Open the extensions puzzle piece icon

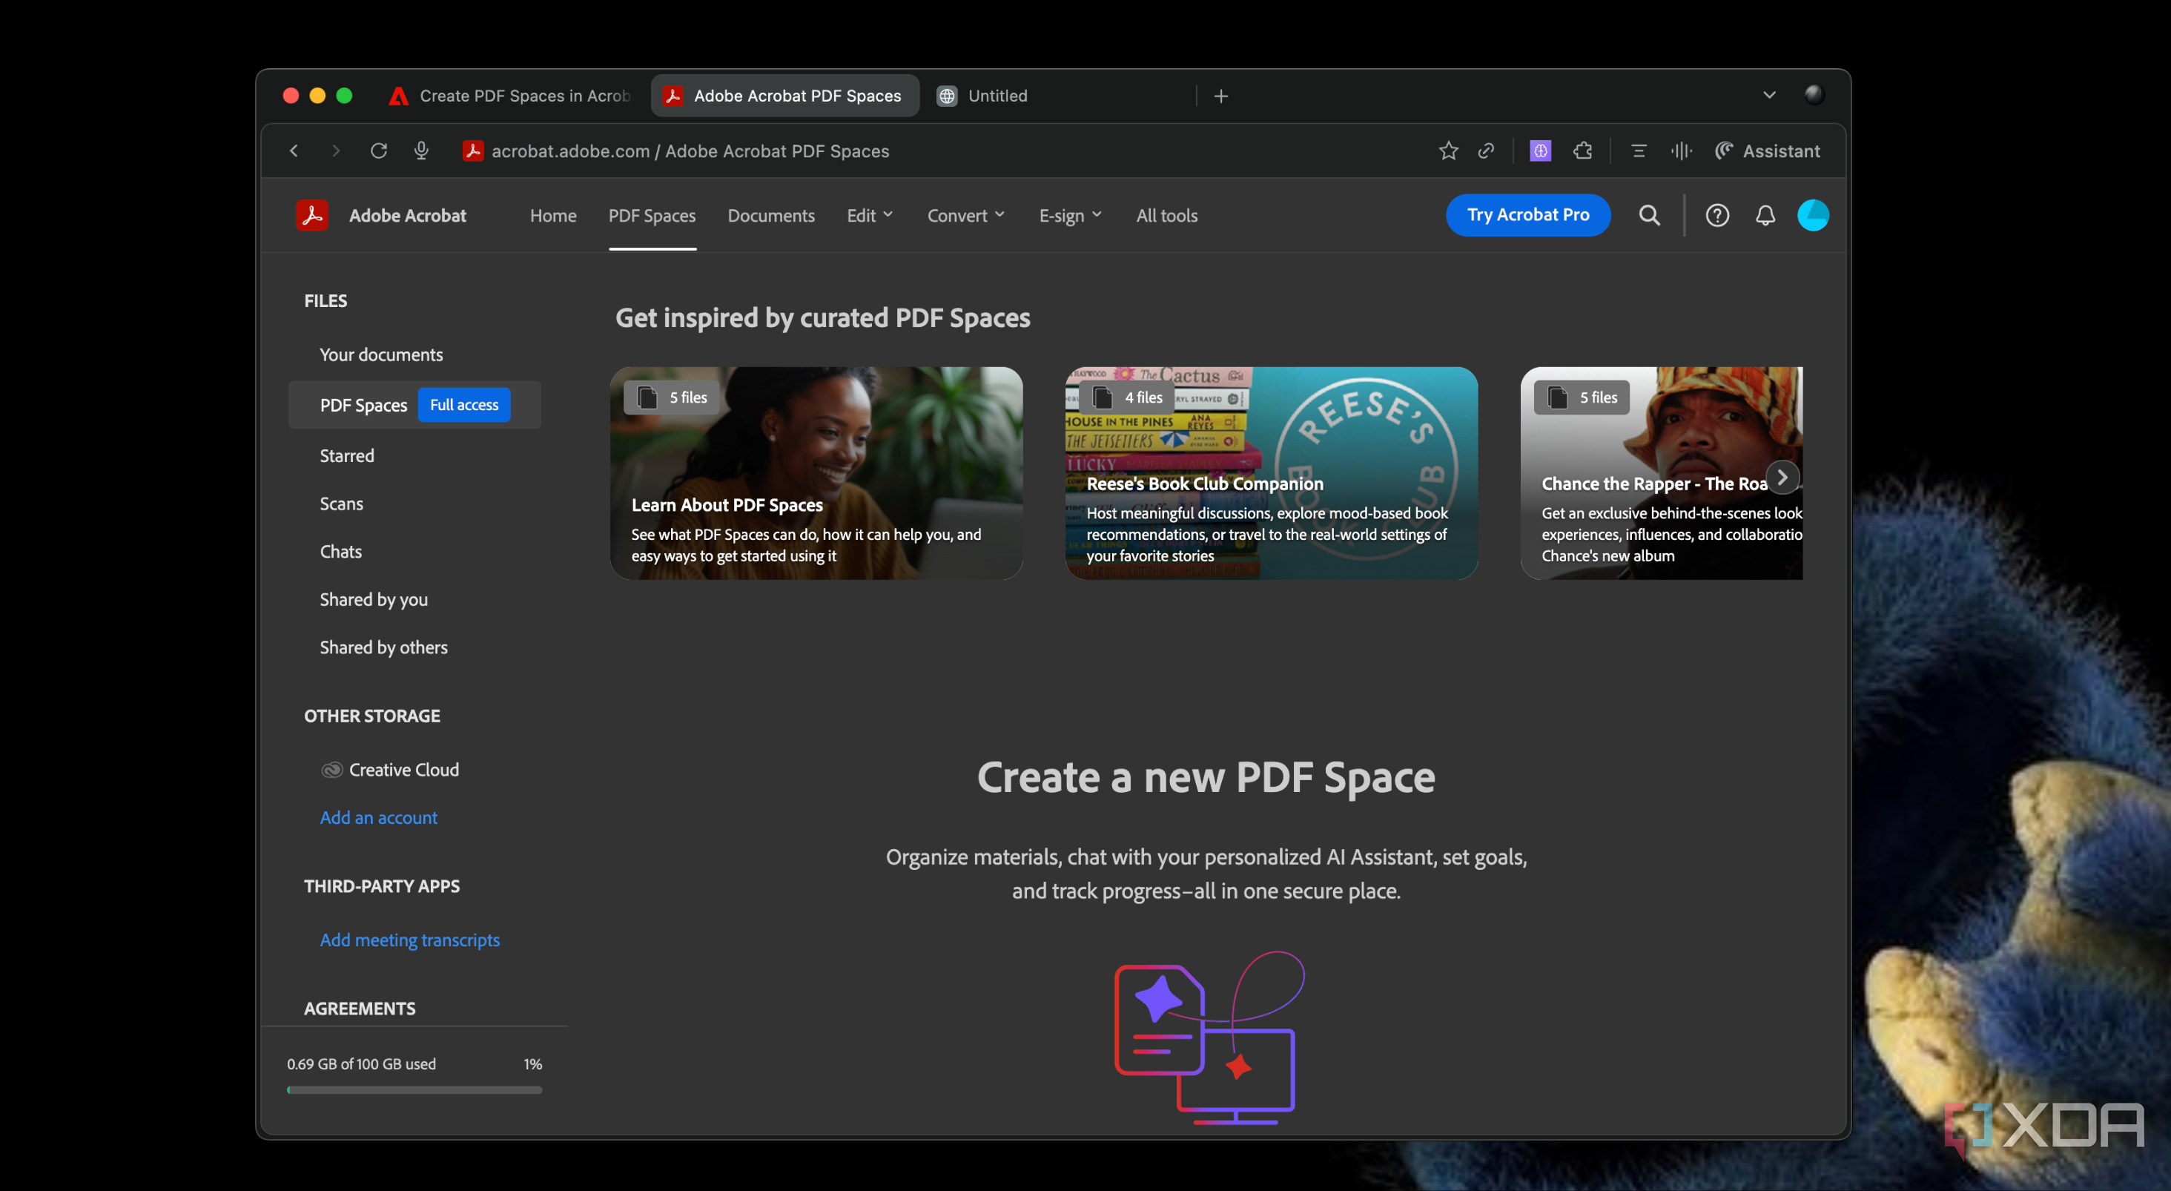tap(1582, 151)
